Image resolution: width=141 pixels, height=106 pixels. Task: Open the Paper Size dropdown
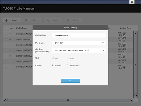[x=79, y=43]
